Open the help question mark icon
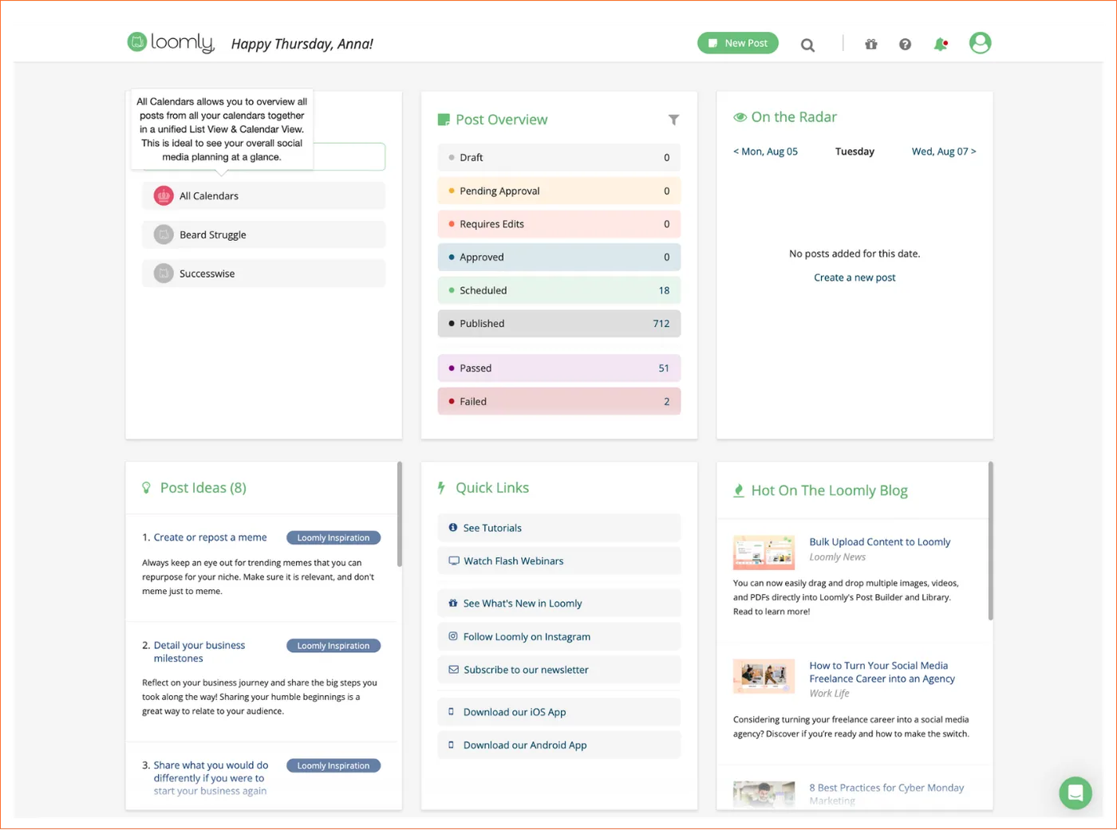1117x830 pixels. (x=905, y=44)
